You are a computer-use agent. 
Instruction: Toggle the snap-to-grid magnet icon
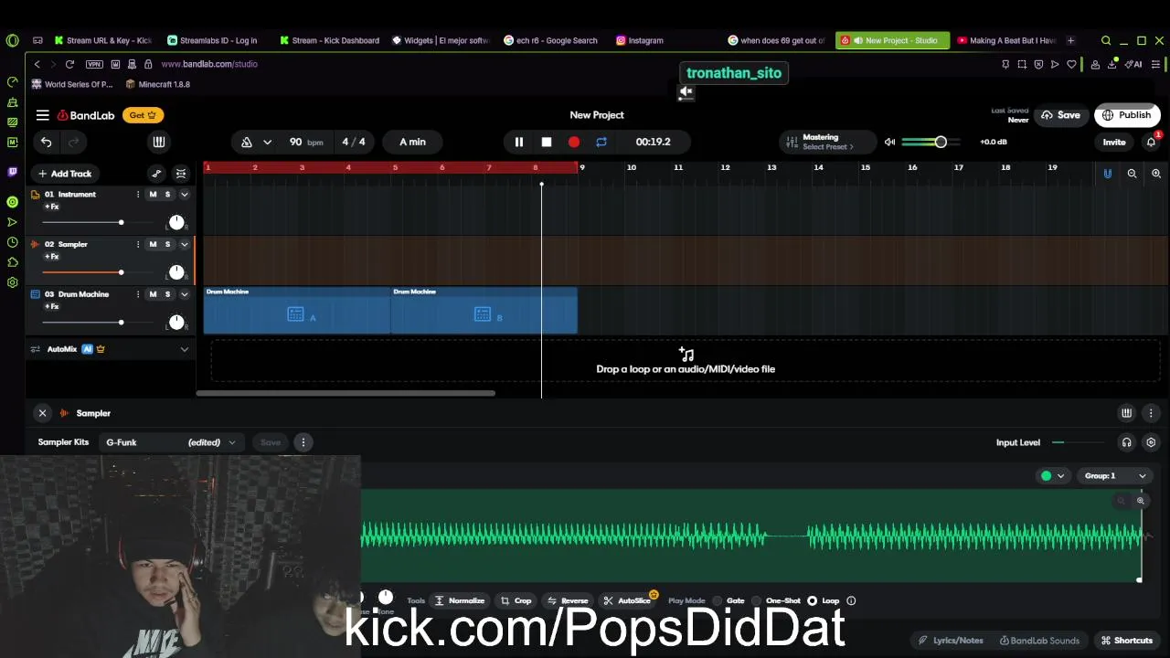point(1107,174)
